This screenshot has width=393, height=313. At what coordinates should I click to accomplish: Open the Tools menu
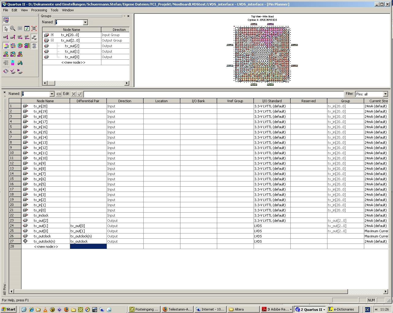click(x=55, y=10)
